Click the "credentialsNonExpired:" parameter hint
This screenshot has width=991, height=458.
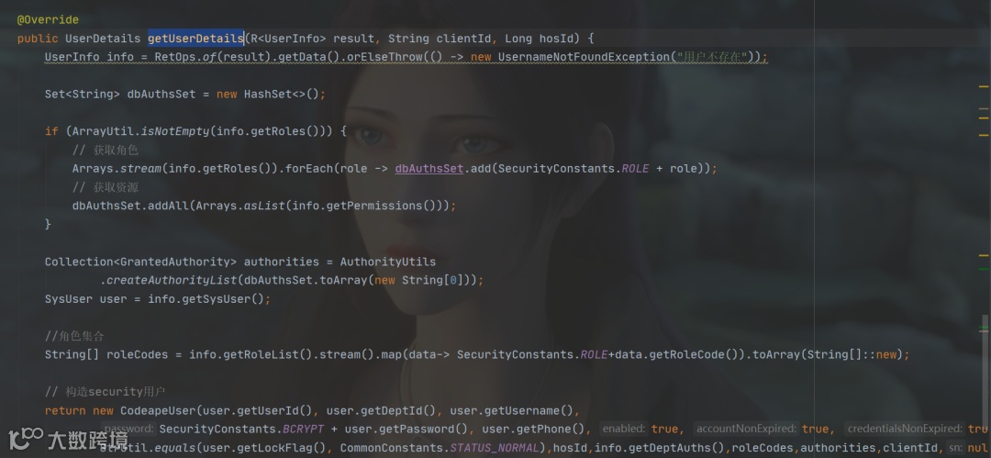(x=905, y=429)
